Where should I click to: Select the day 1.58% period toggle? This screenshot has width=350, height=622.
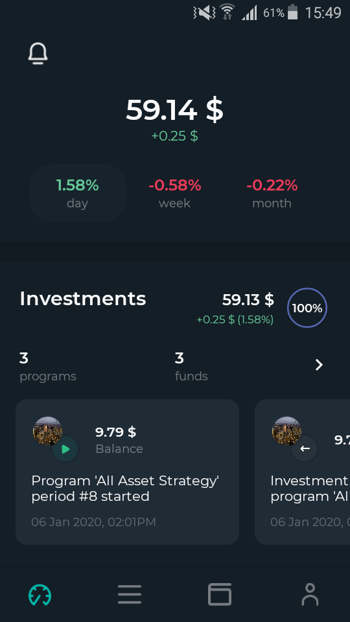[77, 193]
